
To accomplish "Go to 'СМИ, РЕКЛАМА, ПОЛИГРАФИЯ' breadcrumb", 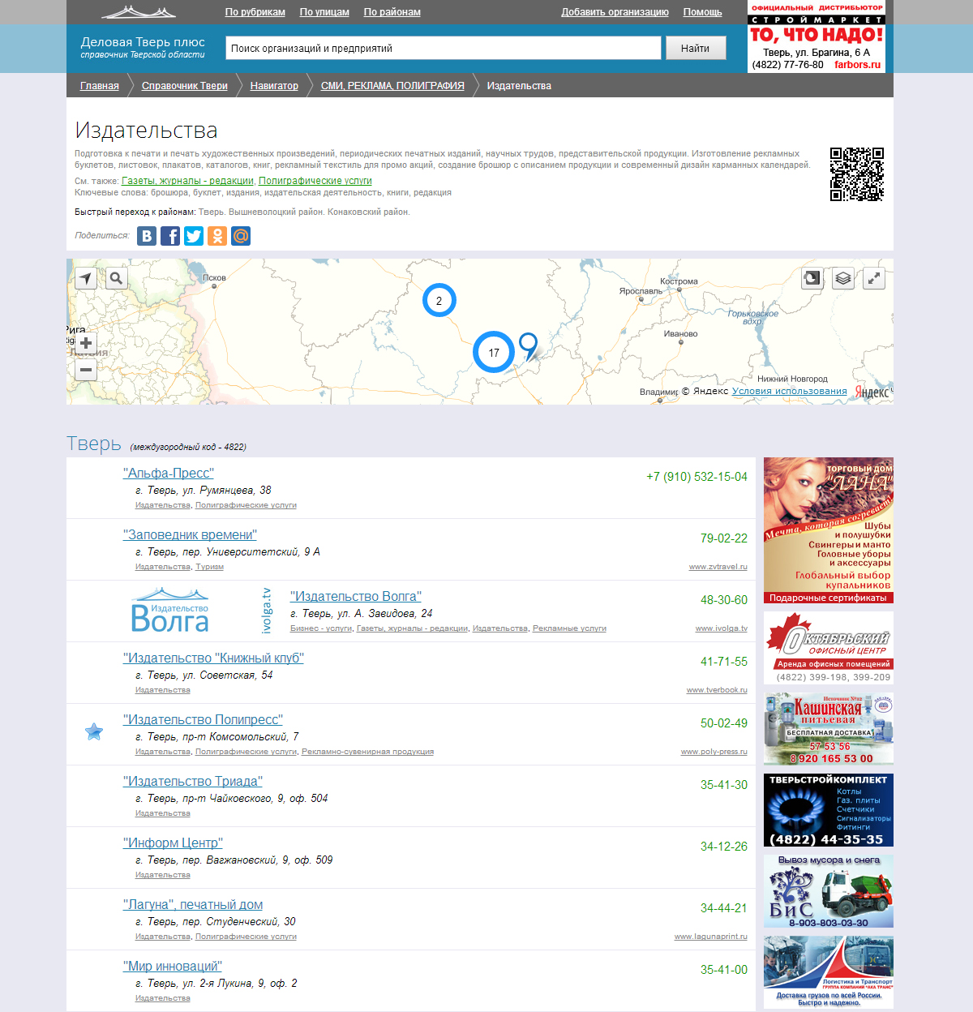I will [x=392, y=86].
